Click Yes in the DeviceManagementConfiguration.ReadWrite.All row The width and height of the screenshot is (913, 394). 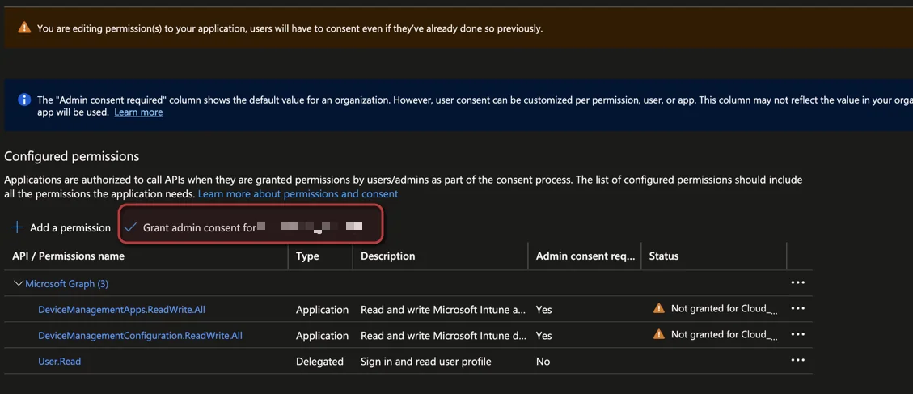[x=544, y=336]
